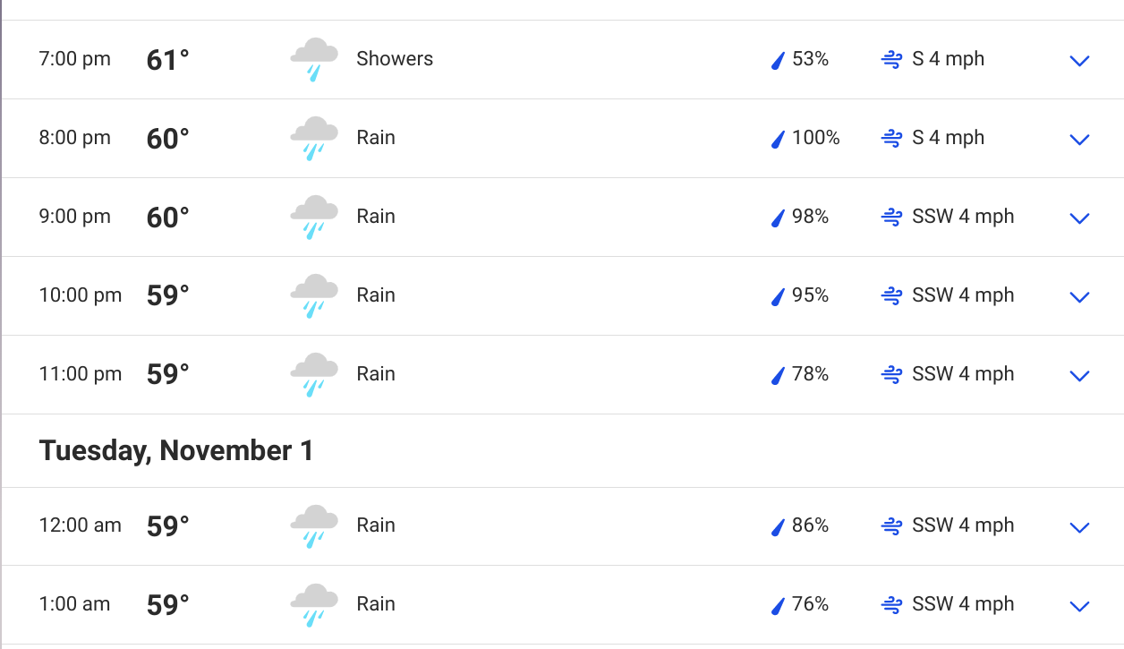
Task: Expand the 7:00 pm forecast details chevron
Action: [x=1080, y=61]
